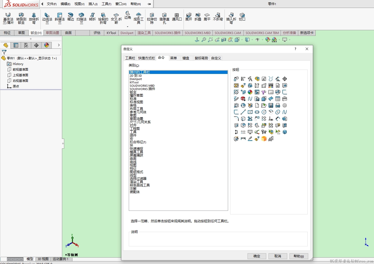The image size is (374, 264).
Task: Switch to the 评估 CommandManager tab
Action: tap(97, 33)
